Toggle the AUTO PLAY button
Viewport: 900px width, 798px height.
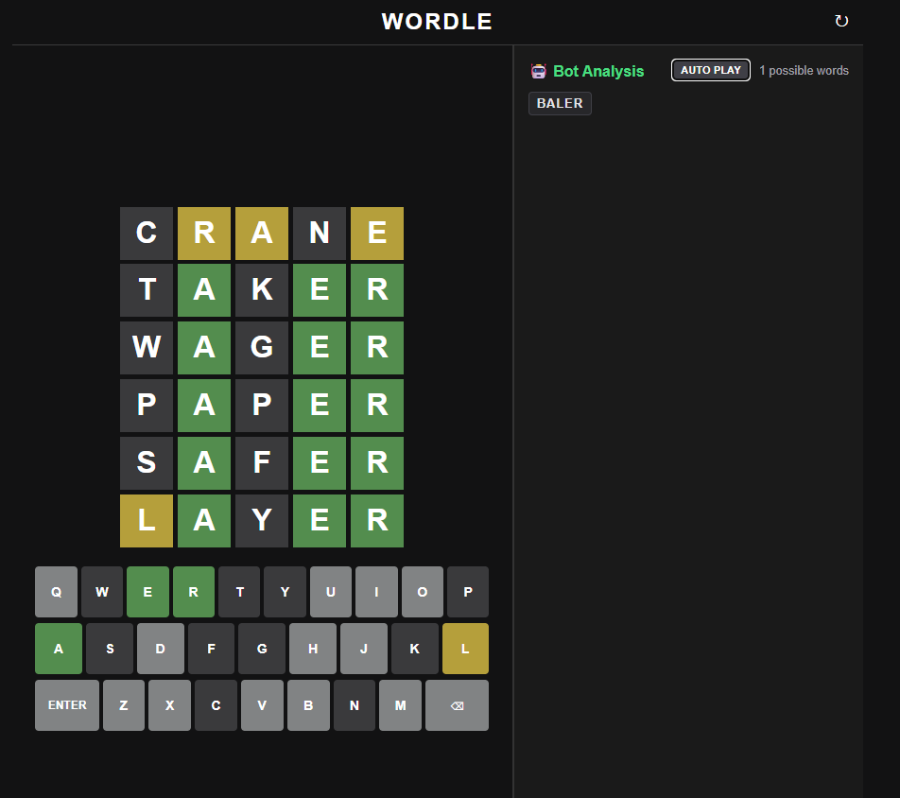point(710,70)
